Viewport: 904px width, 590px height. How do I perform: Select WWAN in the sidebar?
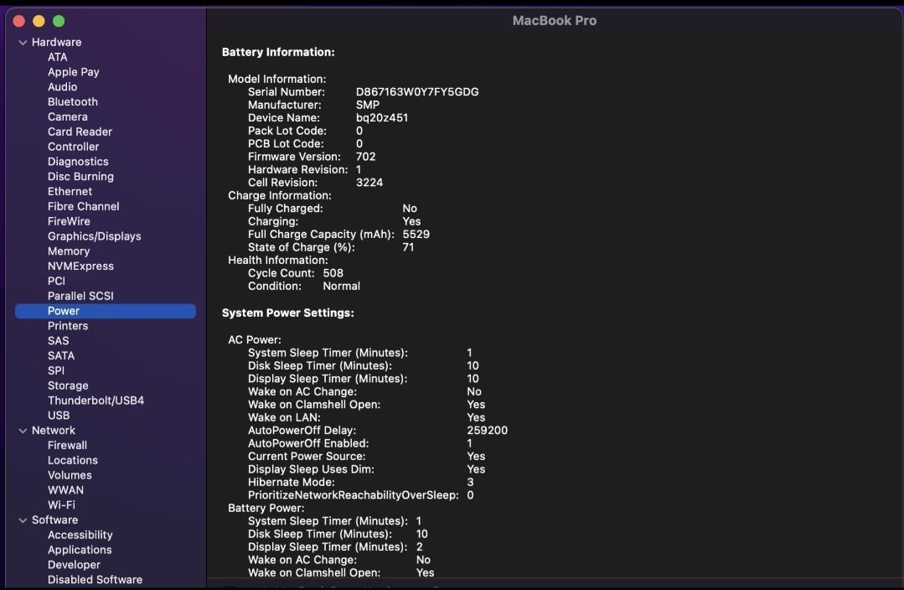coord(65,491)
